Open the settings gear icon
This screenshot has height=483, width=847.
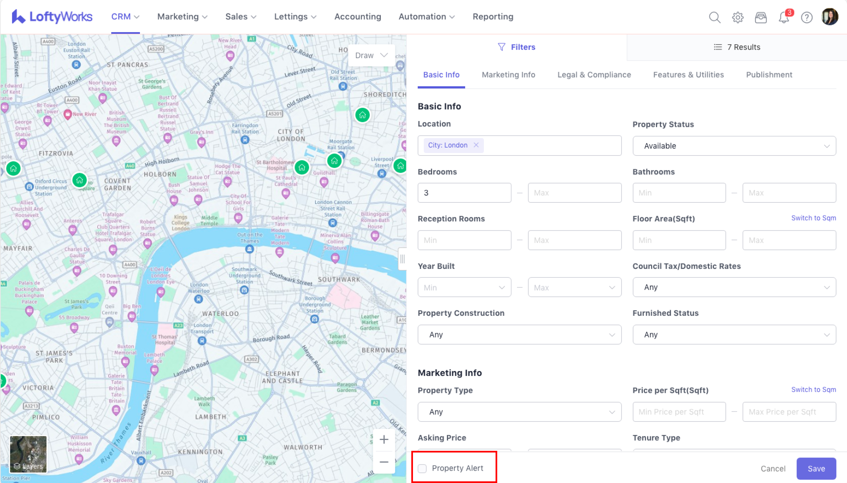(738, 17)
